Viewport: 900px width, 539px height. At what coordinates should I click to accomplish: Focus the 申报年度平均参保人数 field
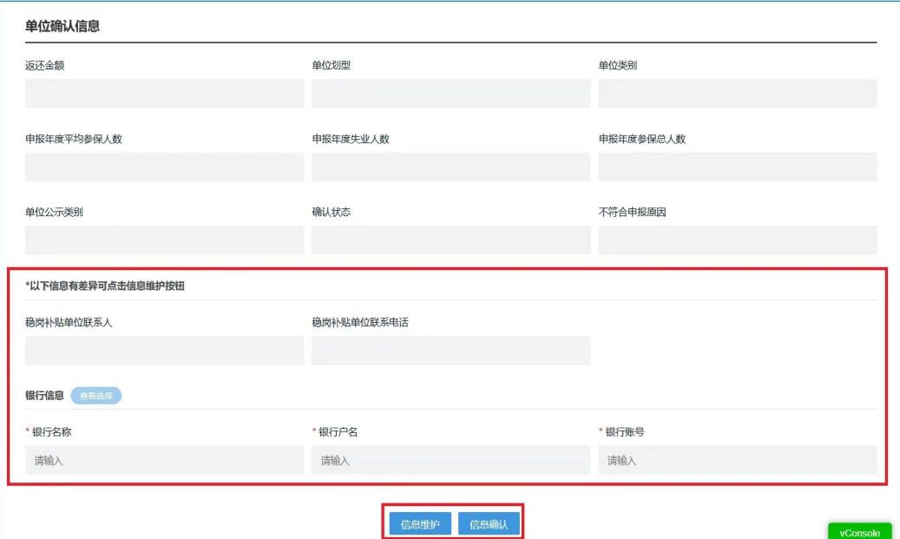click(164, 168)
